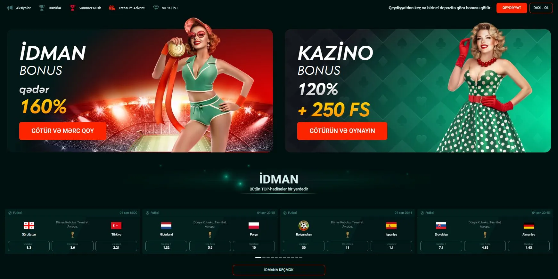Click the red Summer Rush cup icon
Viewport: 558px width, 279px height.
click(x=72, y=8)
